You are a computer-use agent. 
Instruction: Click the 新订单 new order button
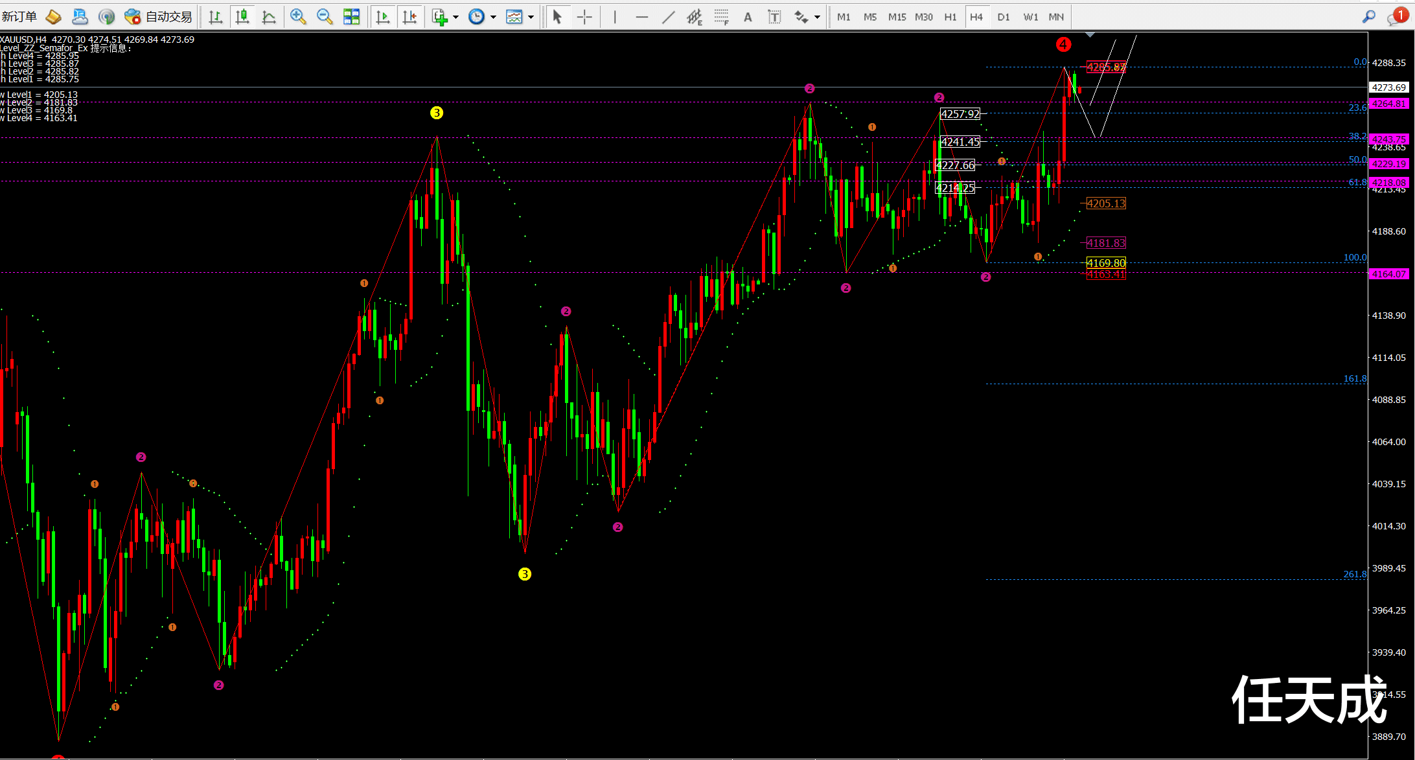(19, 17)
